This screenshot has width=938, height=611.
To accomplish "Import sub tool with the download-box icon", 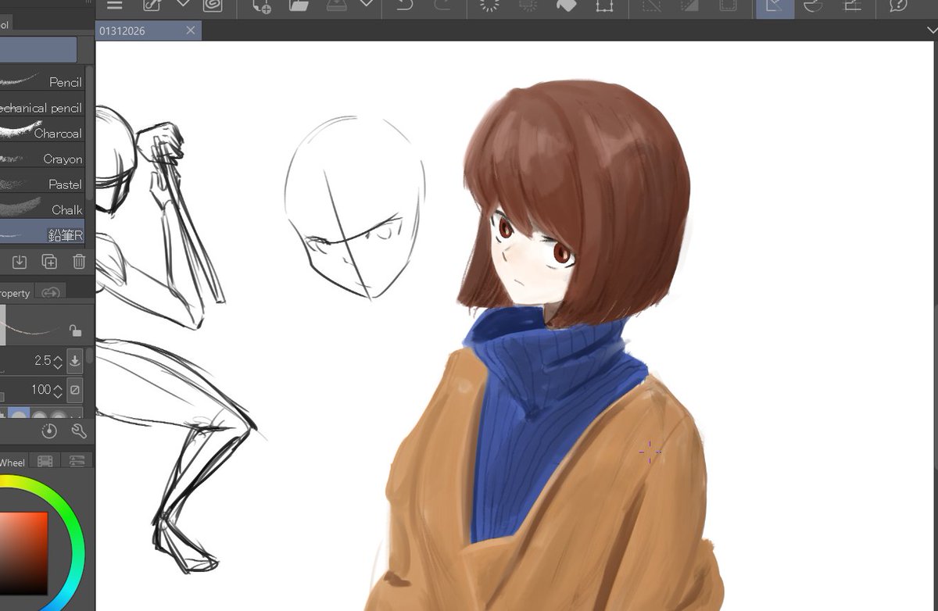I will (x=20, y=262).
